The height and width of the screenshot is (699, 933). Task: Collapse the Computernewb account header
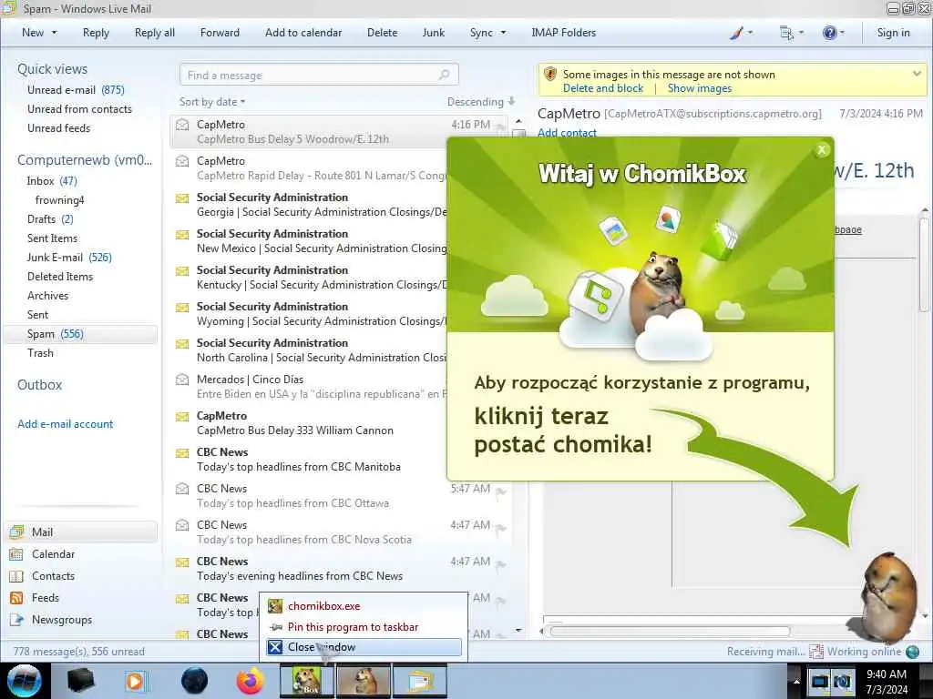[x=85, y=160]
